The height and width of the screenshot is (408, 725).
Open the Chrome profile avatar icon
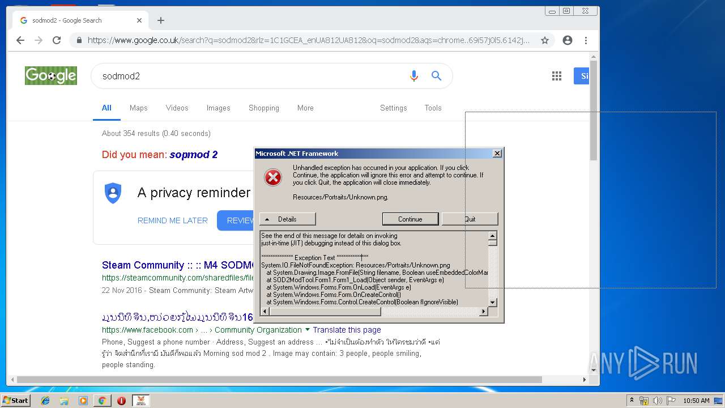coord(568,40)
